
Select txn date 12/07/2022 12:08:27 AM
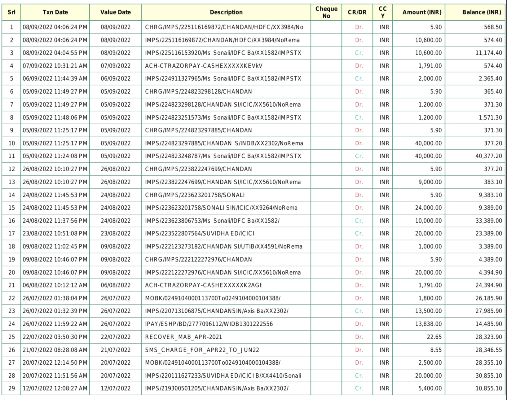(x=55, y=388)
